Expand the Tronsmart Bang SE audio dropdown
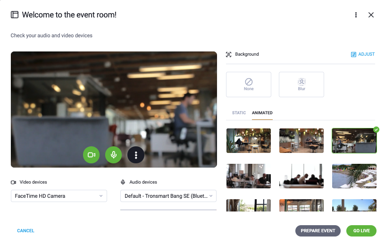Image resolution: width=385 pixels, height=245 pixels. pyautogui.click(x=168, y=196)
